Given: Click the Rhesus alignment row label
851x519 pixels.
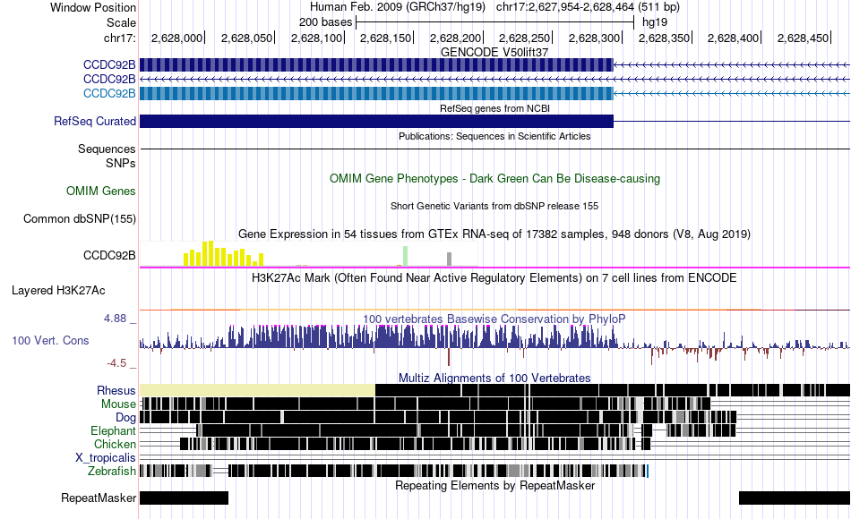Looking at the screenshot, I should coord(116,390).
